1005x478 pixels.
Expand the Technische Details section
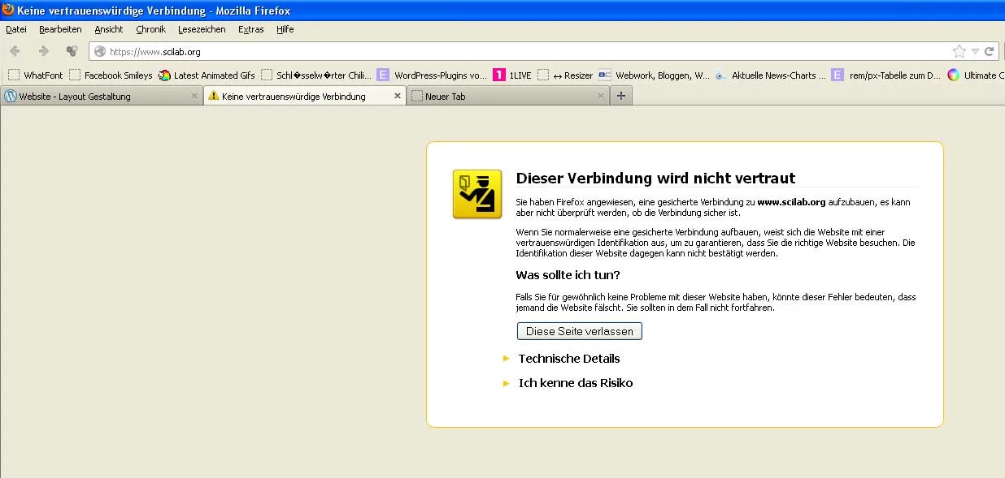pyautogui.click(x=561, y=359)
